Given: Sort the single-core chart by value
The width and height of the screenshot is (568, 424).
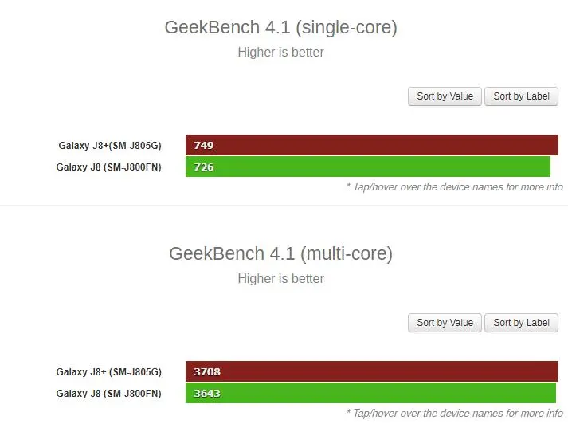Looking at the screenshot, I should [445, 96].
